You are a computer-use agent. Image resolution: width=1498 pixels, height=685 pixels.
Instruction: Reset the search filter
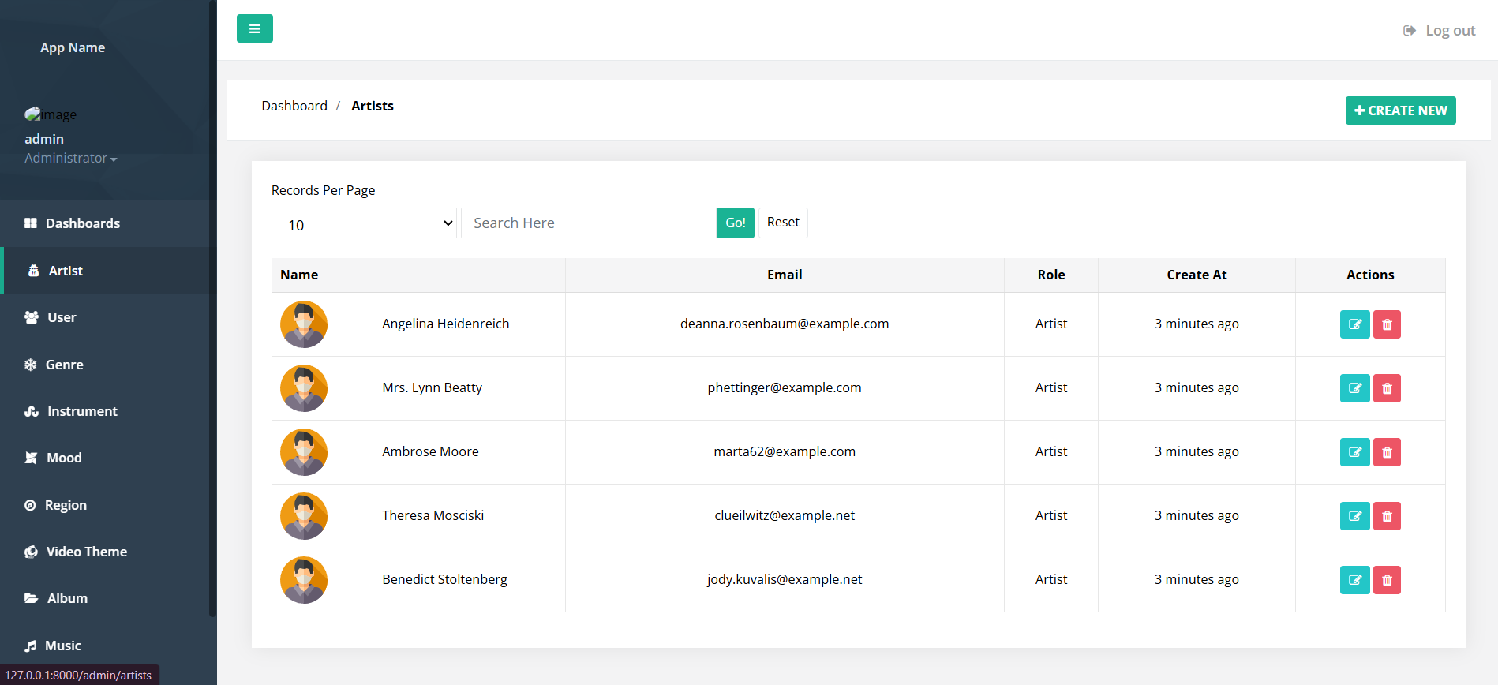[x=783, y=223]
